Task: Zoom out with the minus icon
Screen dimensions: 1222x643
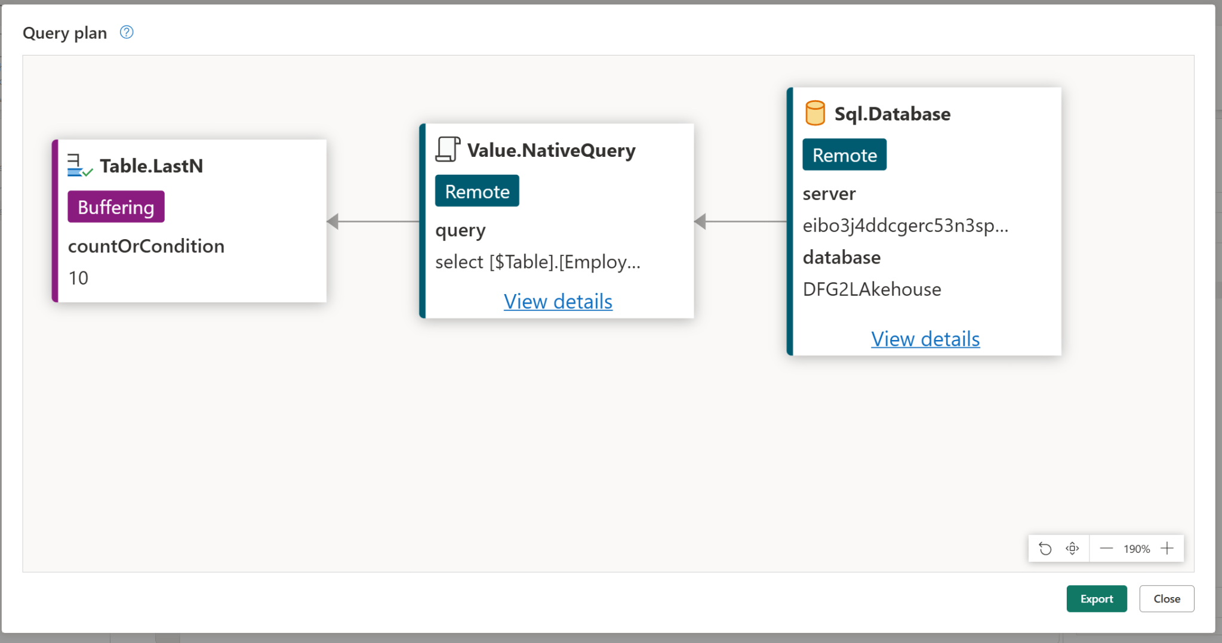Action: tap(1106, 549)
